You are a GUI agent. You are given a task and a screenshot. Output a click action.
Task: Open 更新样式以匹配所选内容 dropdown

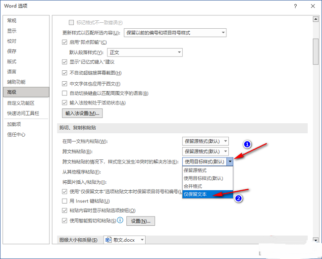coord(175,33)
